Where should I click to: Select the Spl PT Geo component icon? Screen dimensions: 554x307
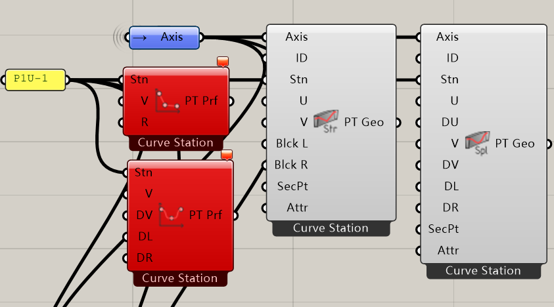tap(478, 143)
